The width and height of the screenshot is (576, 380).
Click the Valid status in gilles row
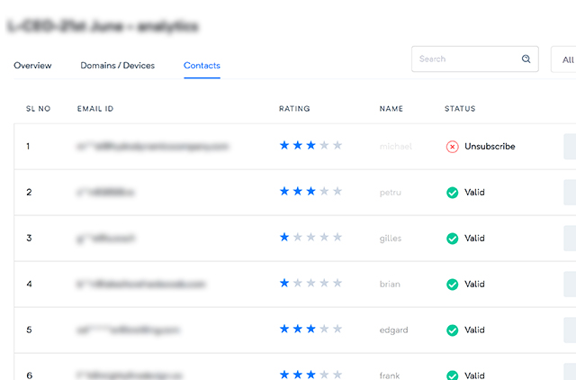[474, 238]
